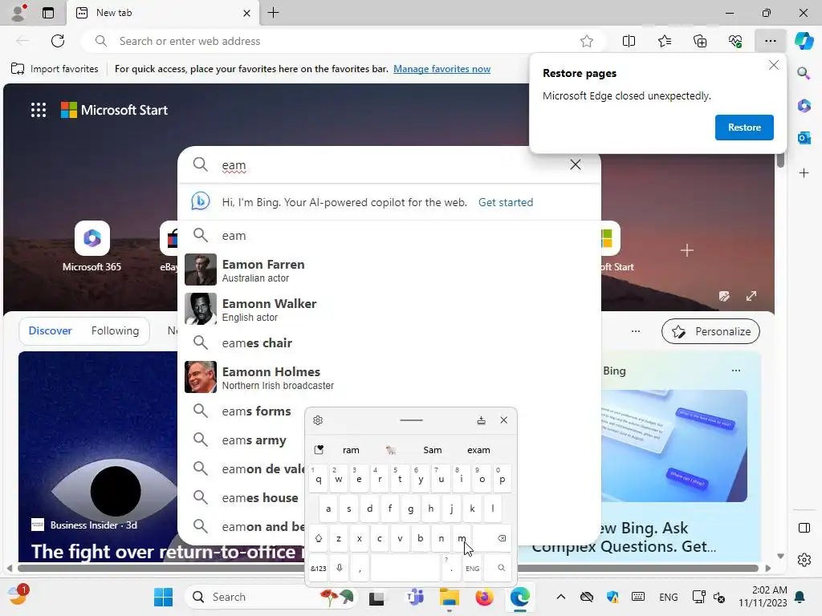Image resolution: width=822 pixels, height=616 pixels.
Task: Open Microsoft 365 sidebar icon
Action: coord(804,105)
